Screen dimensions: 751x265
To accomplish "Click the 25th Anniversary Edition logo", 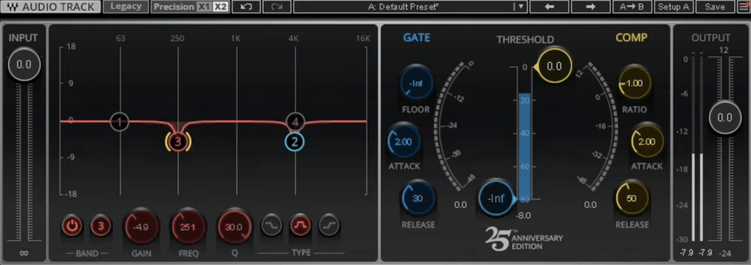I will [x=523, y=238].
